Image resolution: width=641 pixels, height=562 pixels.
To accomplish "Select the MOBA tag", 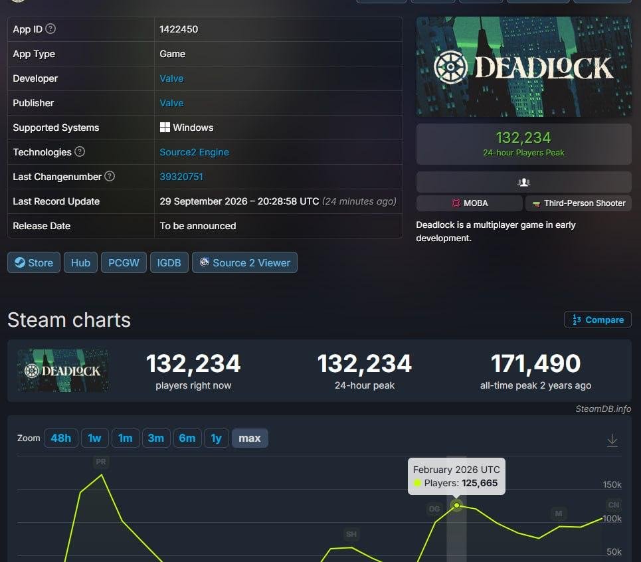I will click(x=470, y=203).
